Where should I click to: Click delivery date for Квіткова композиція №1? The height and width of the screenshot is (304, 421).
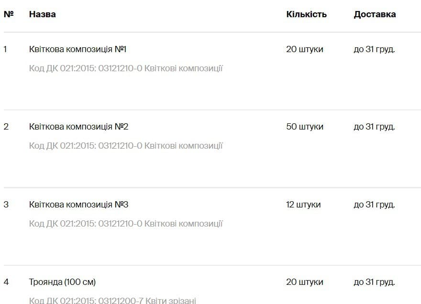point(374,49)
